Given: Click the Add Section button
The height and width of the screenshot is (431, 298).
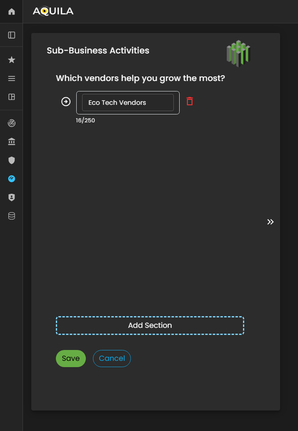Looking at the screenshot, I should coord(150,325).
